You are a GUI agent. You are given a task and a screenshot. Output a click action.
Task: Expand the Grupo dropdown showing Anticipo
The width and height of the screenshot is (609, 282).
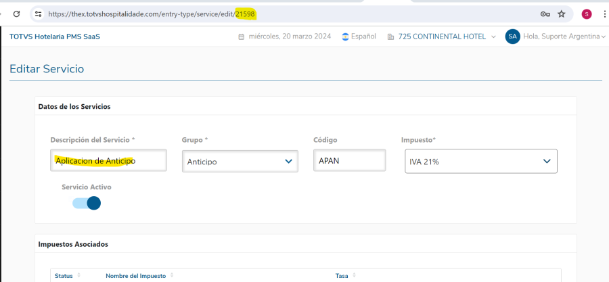(x=240, y=161)
